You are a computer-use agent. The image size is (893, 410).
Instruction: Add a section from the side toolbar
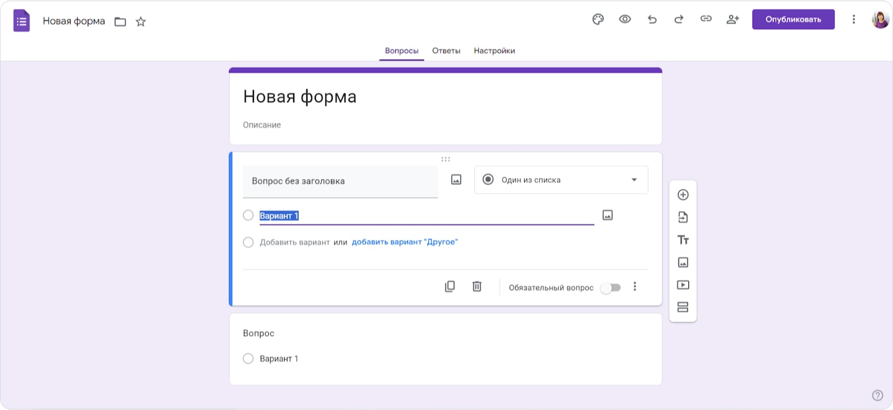tap(683, 307)
